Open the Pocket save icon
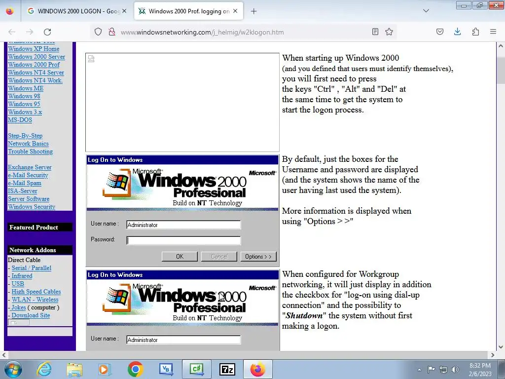Screen dimensions: 505x379 (440, 32)
